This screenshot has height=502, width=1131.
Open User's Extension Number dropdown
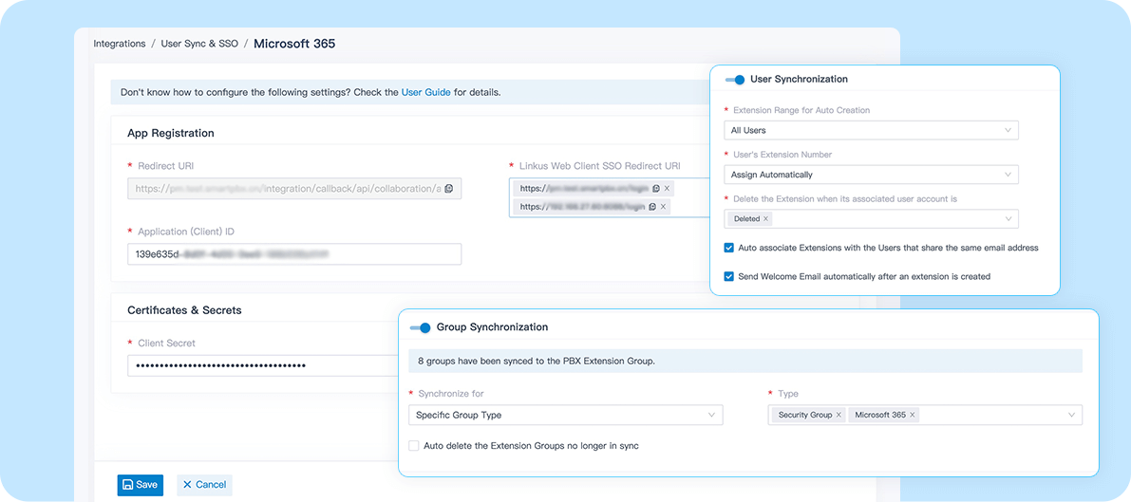pos(871,175)
